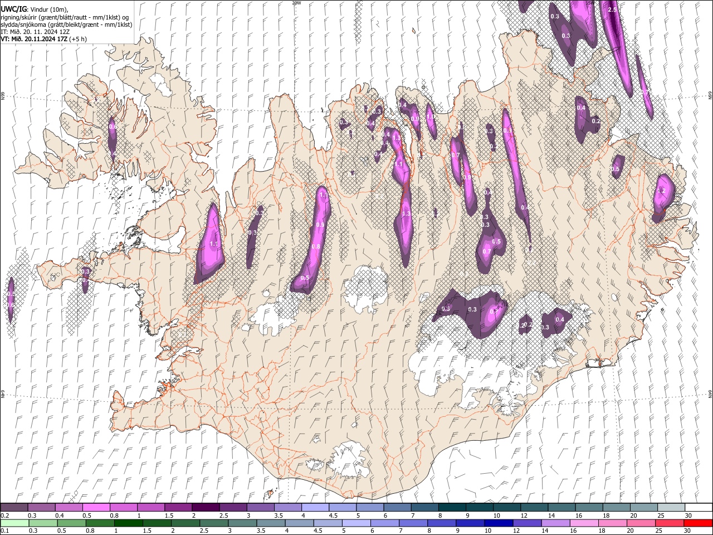Pick the white 30 swatch ending the top legend
713x535 pixels.
pyautogui.click(x=698, y=507)
